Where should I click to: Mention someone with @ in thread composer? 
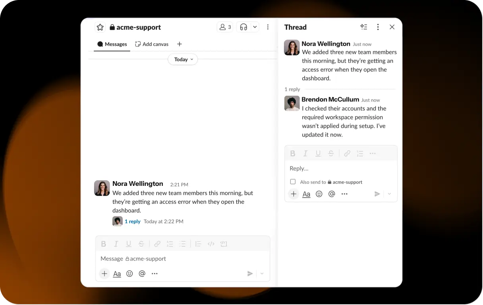point(332,194)
